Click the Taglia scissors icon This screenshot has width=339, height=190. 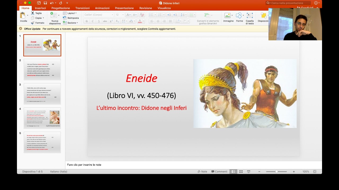[33, 13]
